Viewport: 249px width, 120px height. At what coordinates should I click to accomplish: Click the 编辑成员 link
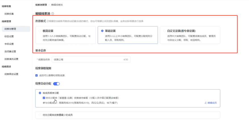tap(212, 103)
